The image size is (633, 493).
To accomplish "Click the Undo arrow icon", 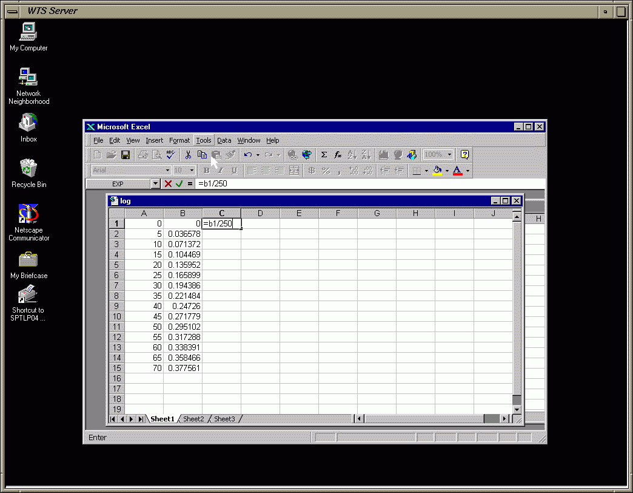I will pyautogui.click(x=247, y=155).
